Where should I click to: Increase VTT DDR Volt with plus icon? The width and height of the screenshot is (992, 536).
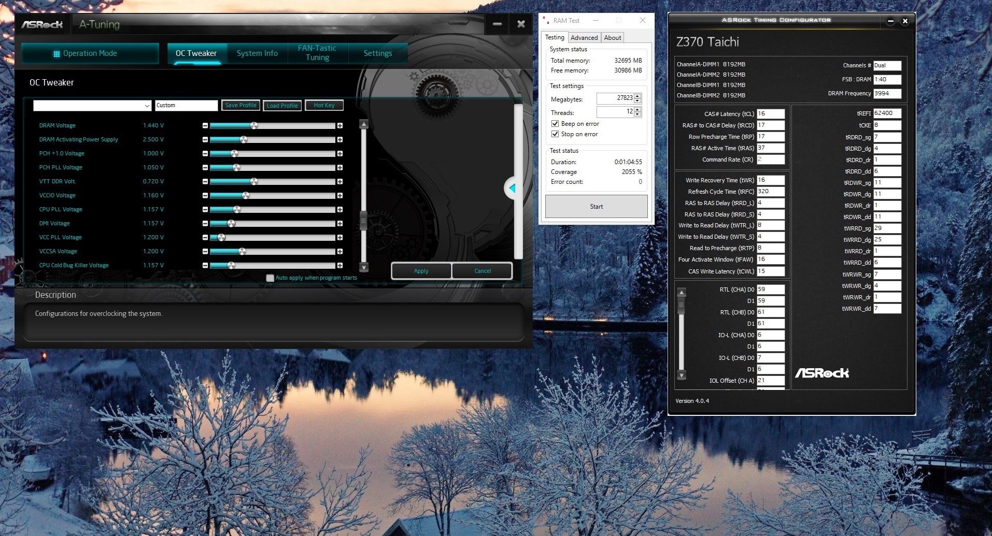340,182
